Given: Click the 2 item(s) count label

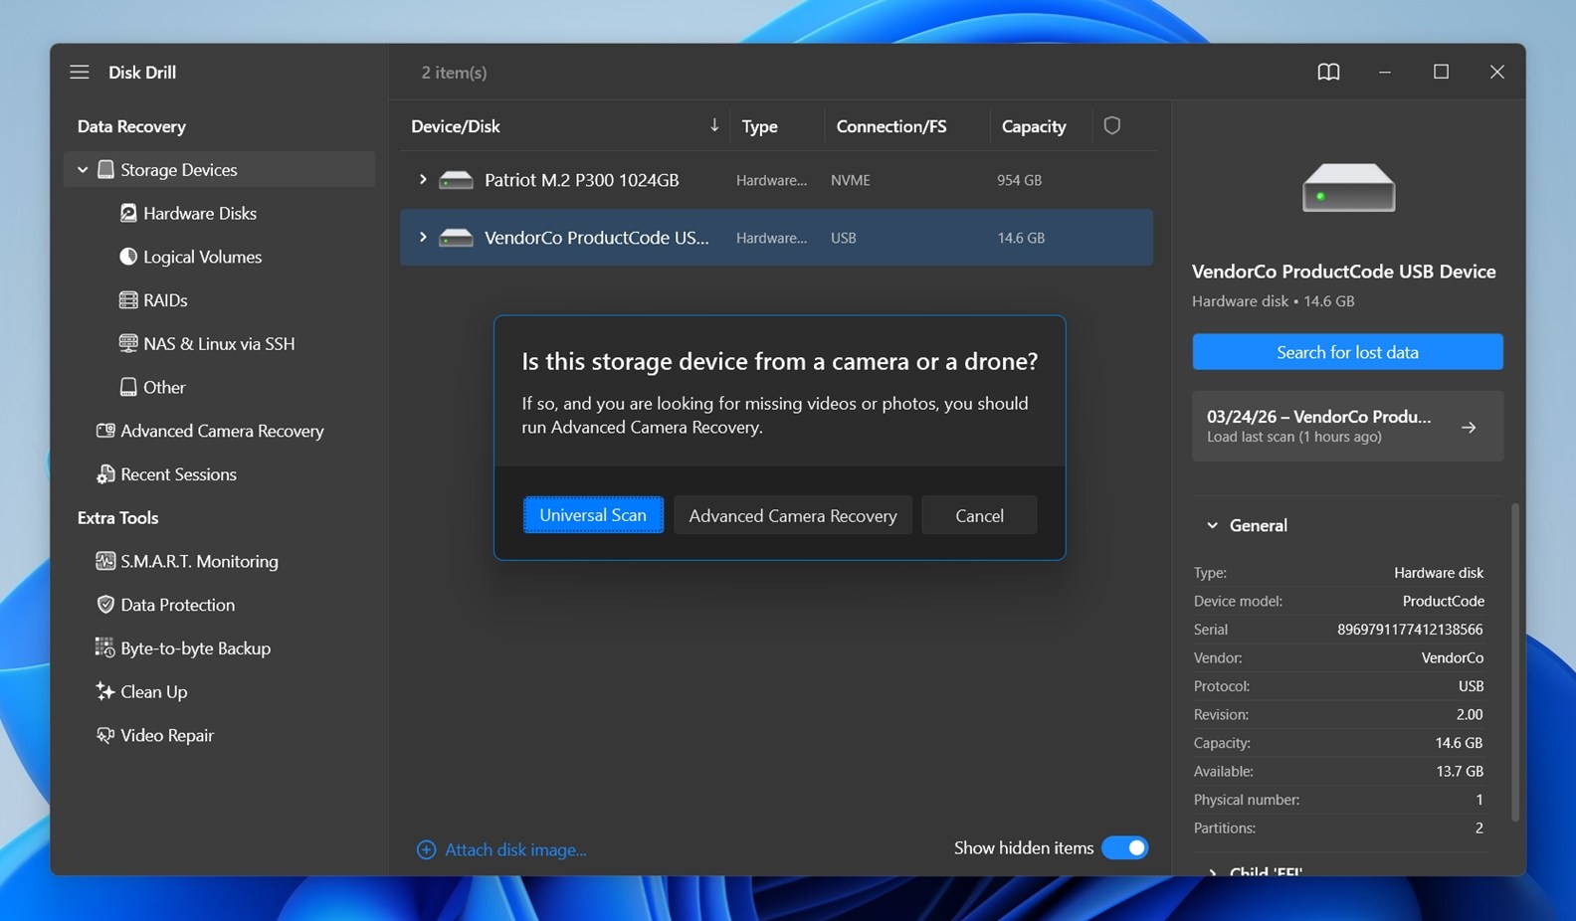Looking at the screenshot, I should pos(454,73).
